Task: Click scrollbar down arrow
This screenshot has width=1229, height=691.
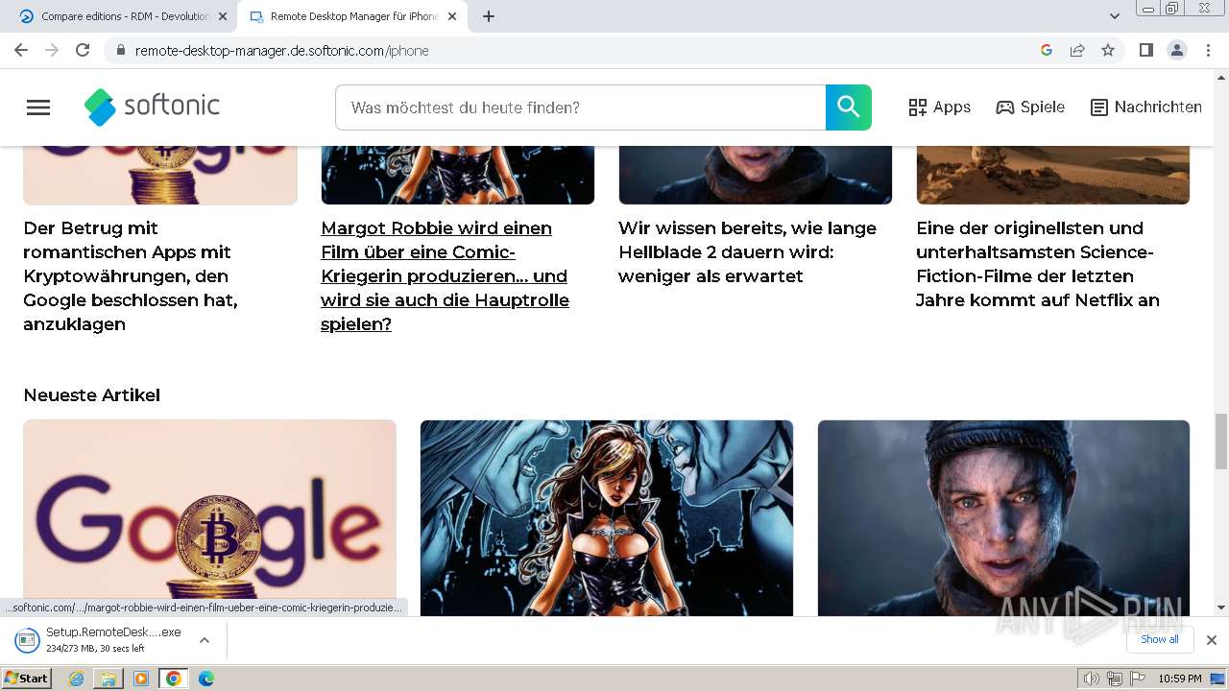Action: pyautogui.click(x=1221, y=608)
